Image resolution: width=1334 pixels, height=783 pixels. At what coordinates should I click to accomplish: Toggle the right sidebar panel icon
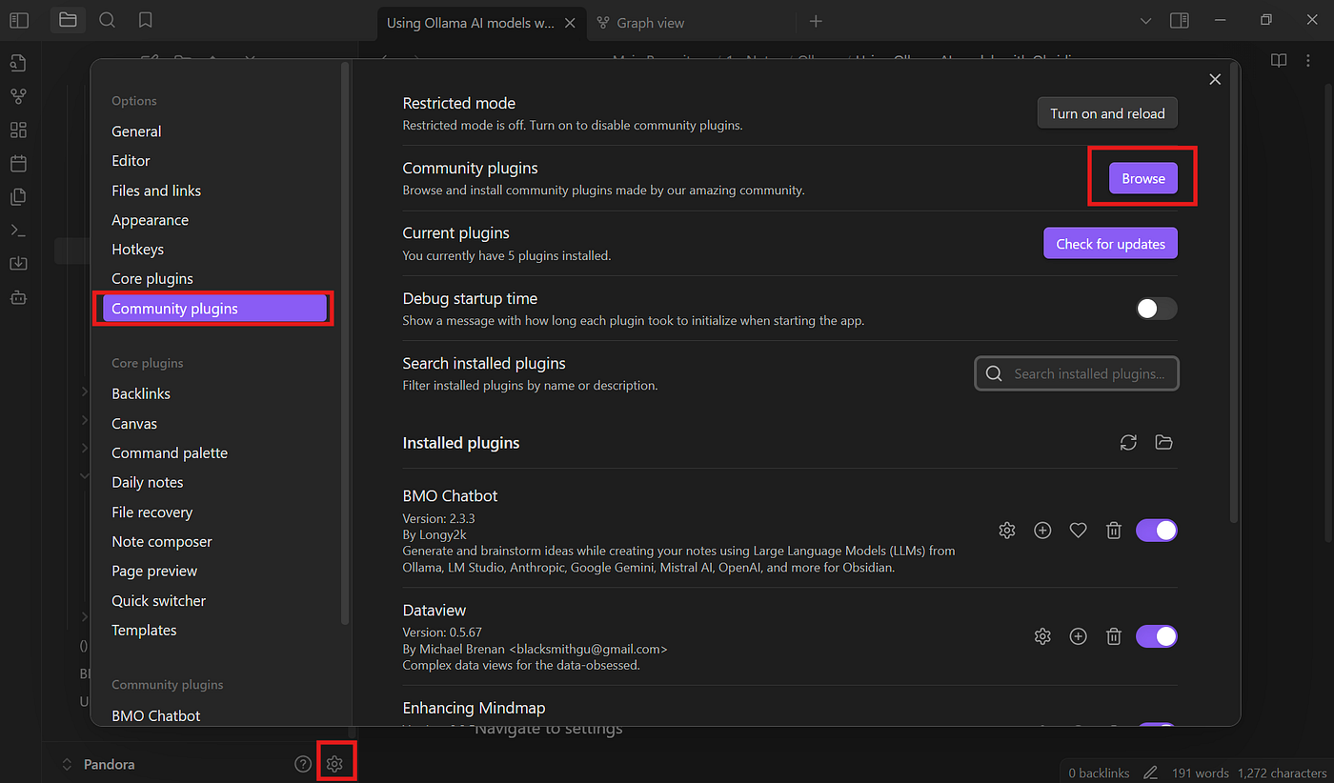(1180, 20)
